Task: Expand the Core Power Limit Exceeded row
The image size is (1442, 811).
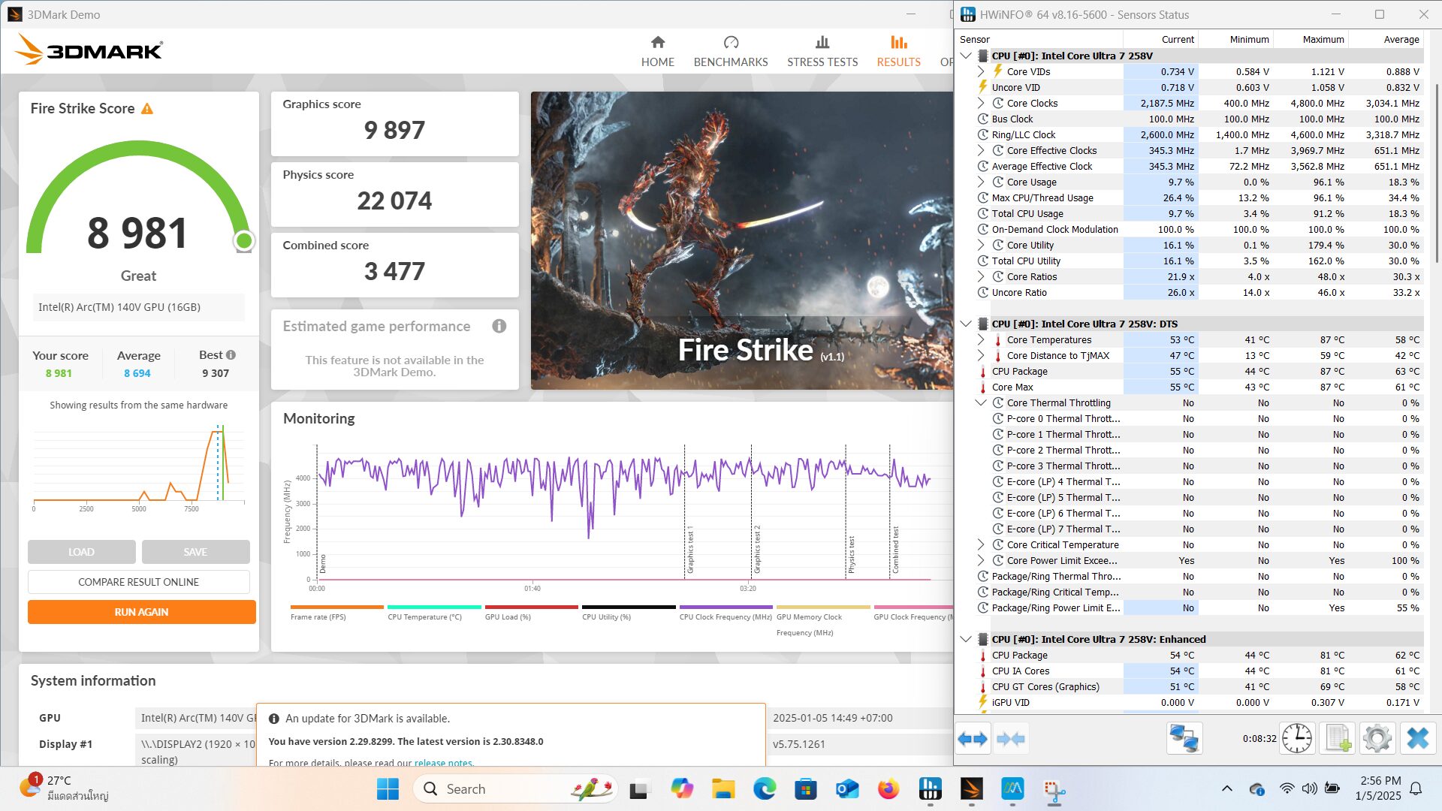Action: click(x=981, y=560)
